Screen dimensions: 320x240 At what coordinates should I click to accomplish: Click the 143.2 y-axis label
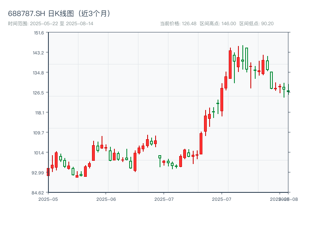[x=39, y=53]
